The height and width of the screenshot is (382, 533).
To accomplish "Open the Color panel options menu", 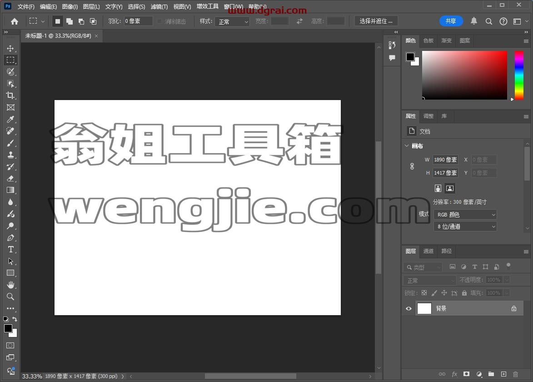I will pyautogui.click(x=526, y=41).
